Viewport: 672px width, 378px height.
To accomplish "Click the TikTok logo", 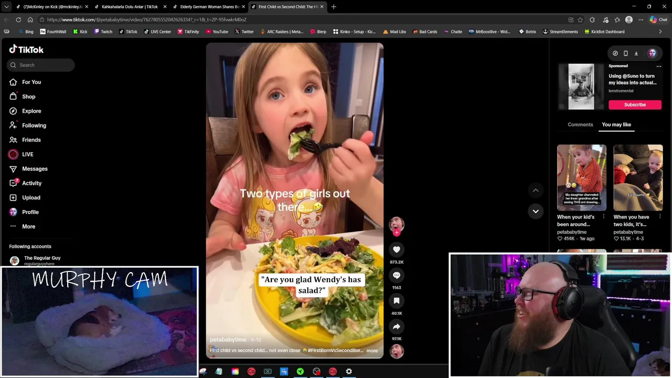I will [26, 49].
